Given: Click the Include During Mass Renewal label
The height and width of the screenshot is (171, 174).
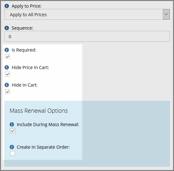Looking at the screenshot, I should click(x=48, y=125).
